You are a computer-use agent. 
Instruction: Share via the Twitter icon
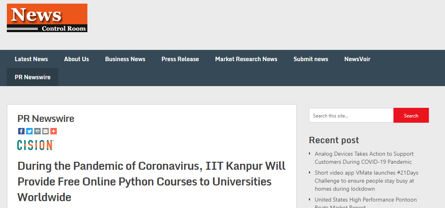click(x=29, y=131)
